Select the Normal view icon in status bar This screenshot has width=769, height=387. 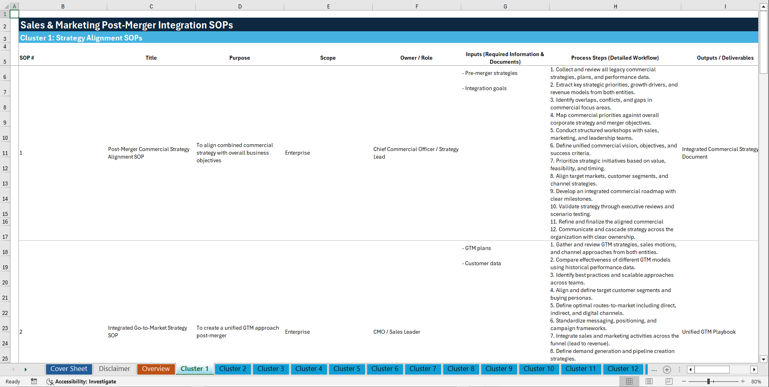point(629,381)
